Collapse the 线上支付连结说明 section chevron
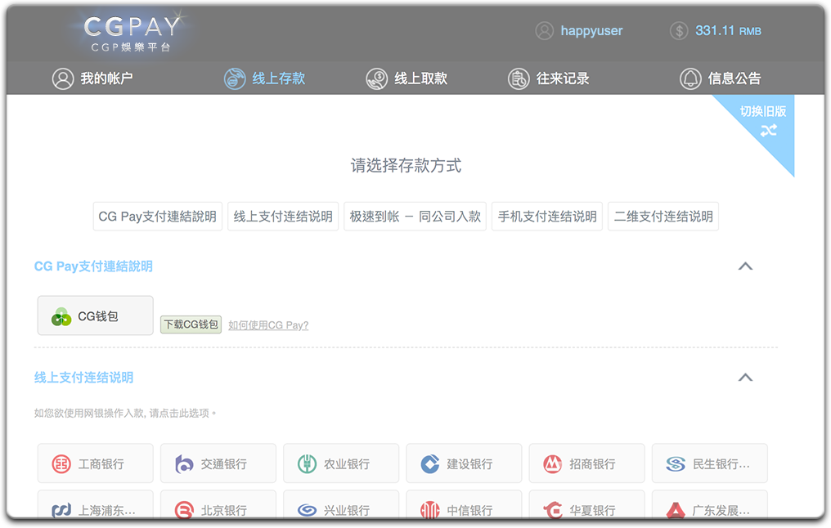The image size is (831, 528). (x=745, y=378)
